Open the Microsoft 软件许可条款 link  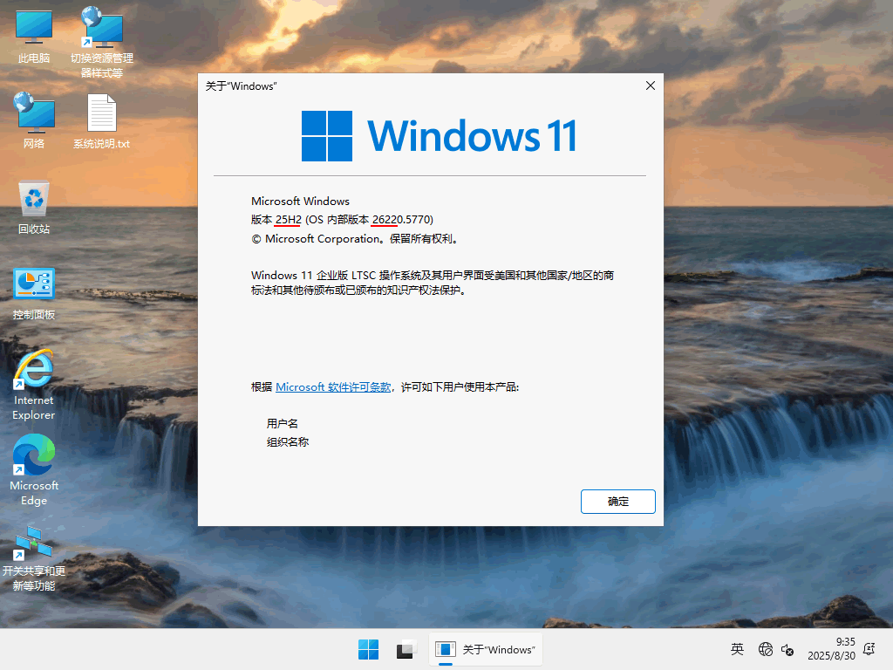(x=333, y=386)
